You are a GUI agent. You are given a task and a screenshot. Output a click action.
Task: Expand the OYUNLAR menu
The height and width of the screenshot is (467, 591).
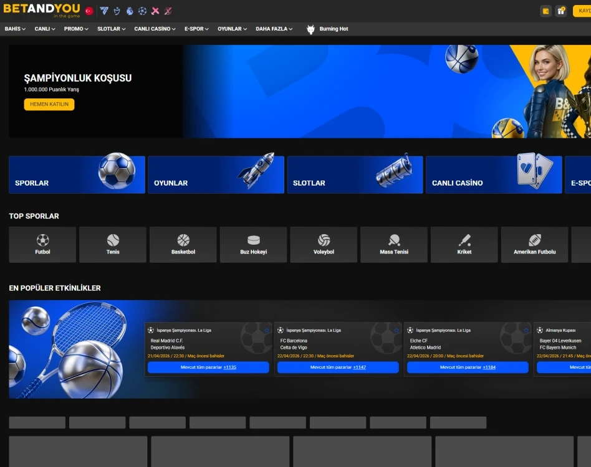click(x=232, y=29)
